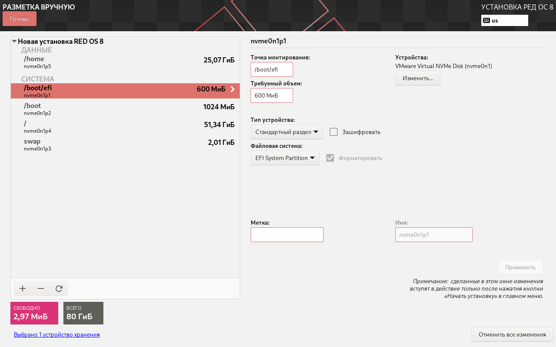
Task: Click the minus icon to remove selected partition
Action: [41, 288]
